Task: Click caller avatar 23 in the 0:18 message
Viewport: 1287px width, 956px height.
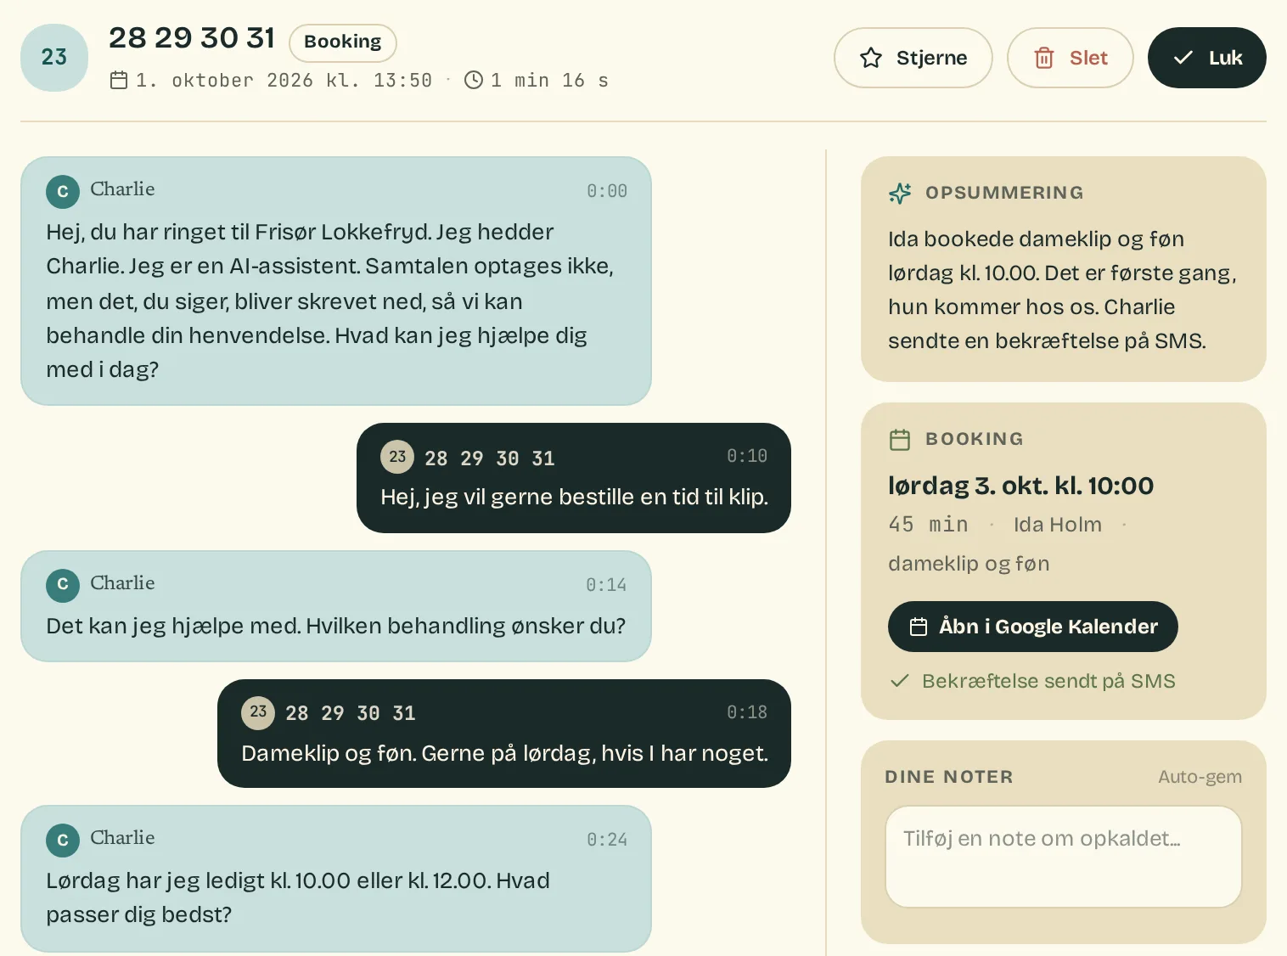Action: click(258, 712)
